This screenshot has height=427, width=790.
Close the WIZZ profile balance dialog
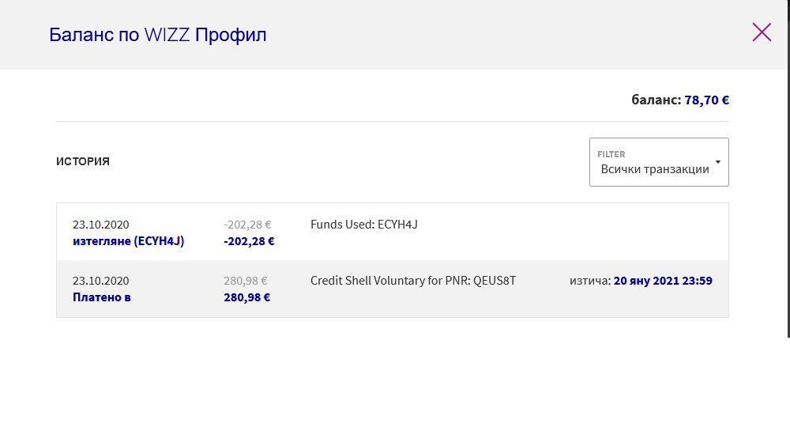click(x=762, y=32)
